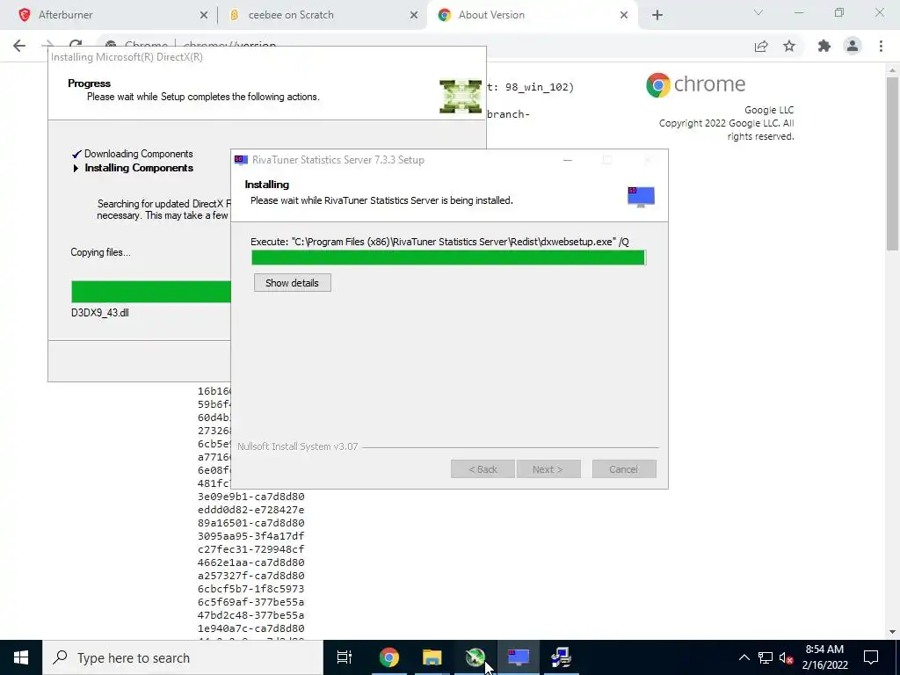The height and width of the screenshot is (675, 900).
Task: Click the DirectX copying files progress bar
Action: click(x=151, y=292)
